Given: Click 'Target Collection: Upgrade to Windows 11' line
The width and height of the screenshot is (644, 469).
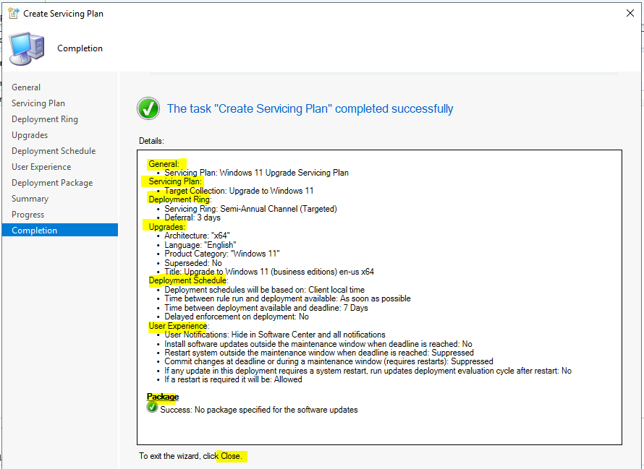Looking at the screenshot, I should [239, 191].
